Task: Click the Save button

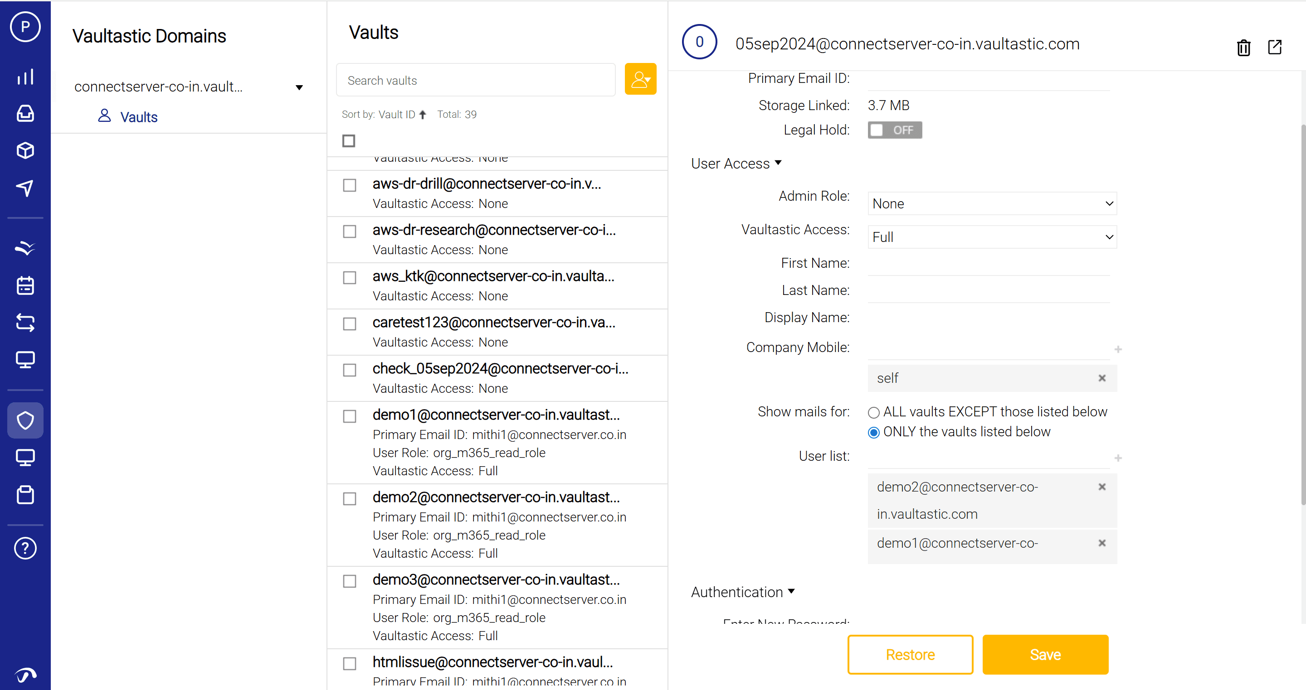Action: [1045, 654]
